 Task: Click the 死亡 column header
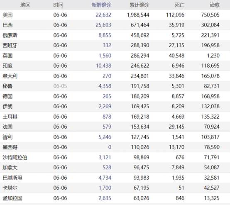coord(179,5)
